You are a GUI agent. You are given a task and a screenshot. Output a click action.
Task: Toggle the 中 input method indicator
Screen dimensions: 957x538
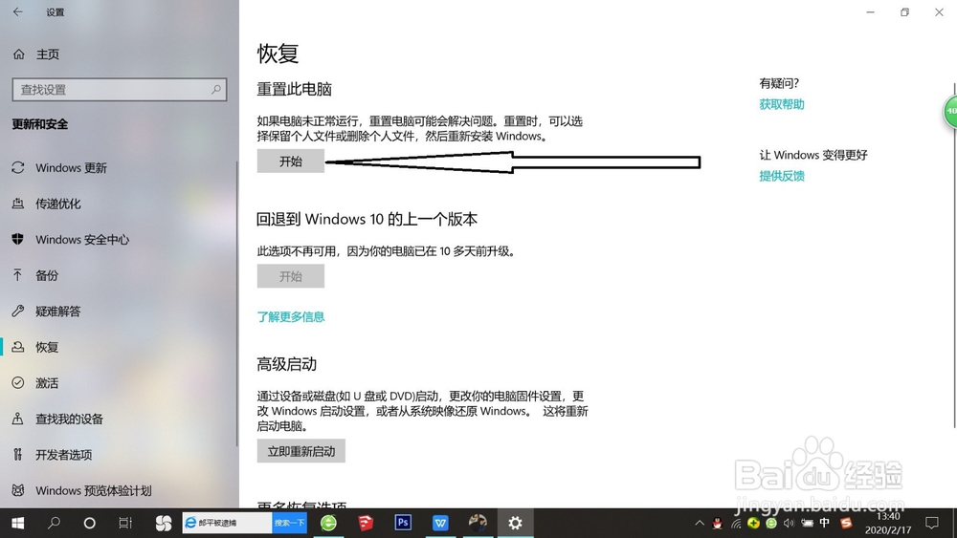(825, 523)
